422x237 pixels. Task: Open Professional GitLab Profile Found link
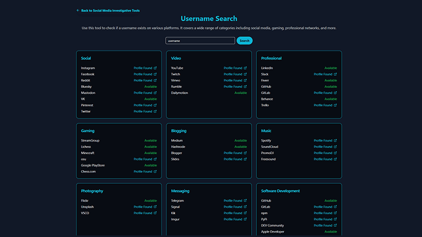click(325, 93)
